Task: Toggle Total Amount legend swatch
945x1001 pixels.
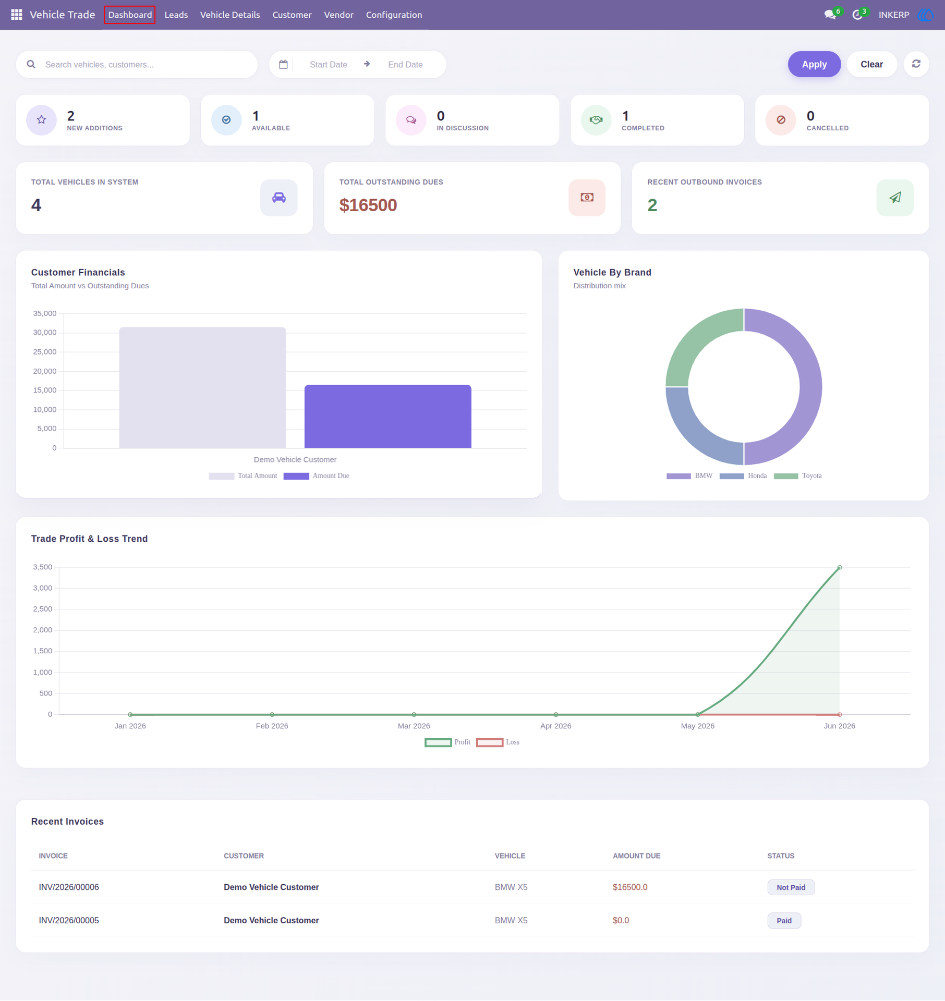Action: tap(221, 476)
